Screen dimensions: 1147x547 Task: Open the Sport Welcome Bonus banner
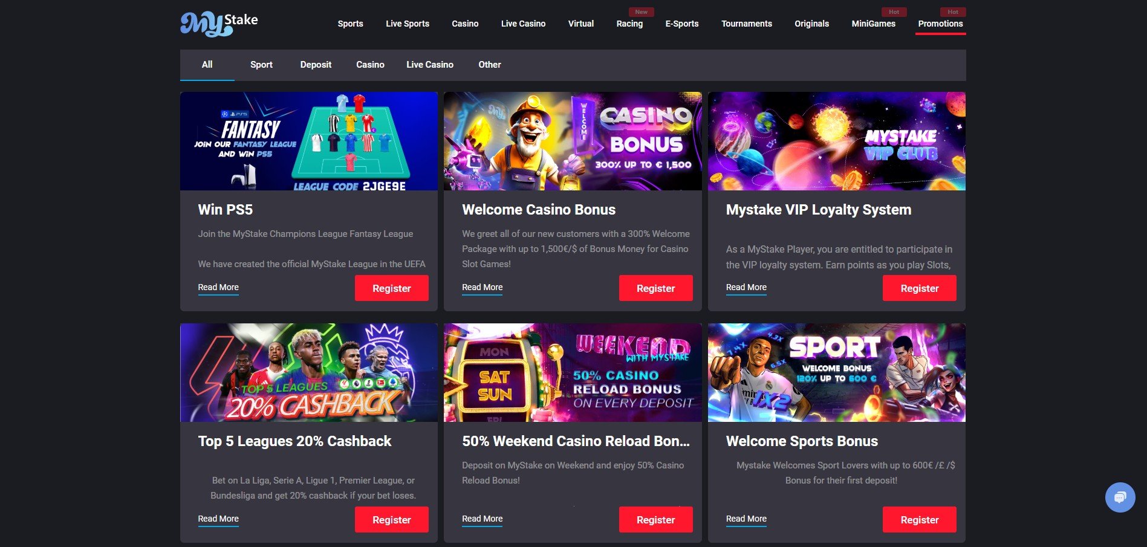click(837, 372)
